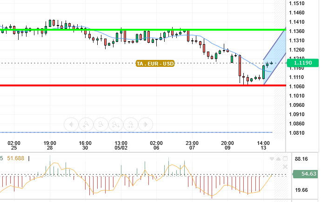
Task: Click the 1.0860 price axis label
Action: tap(297, 124)
